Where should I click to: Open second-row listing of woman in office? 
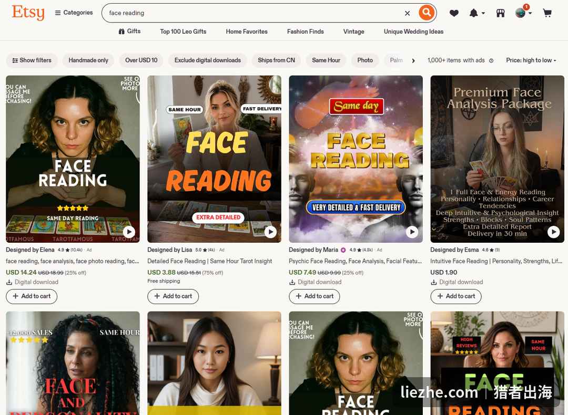tap(215, 364)
